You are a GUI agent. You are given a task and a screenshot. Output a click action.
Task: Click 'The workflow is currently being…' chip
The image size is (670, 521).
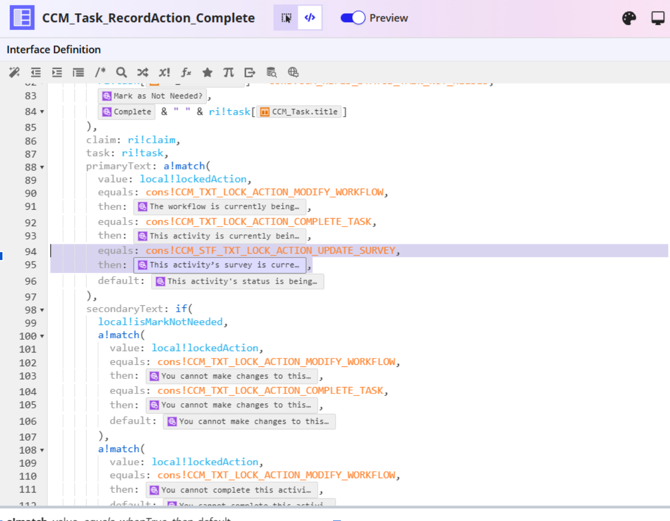pyautogui.click(x=220, y=207)
